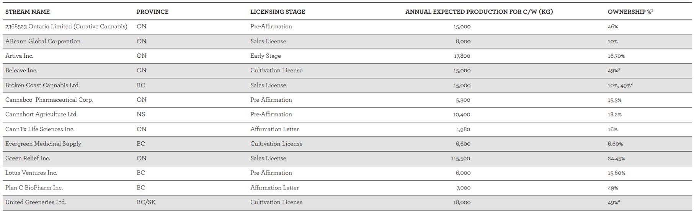
Task: Click Plan C BioPharm Inc. name
Action: pos(34,188)
